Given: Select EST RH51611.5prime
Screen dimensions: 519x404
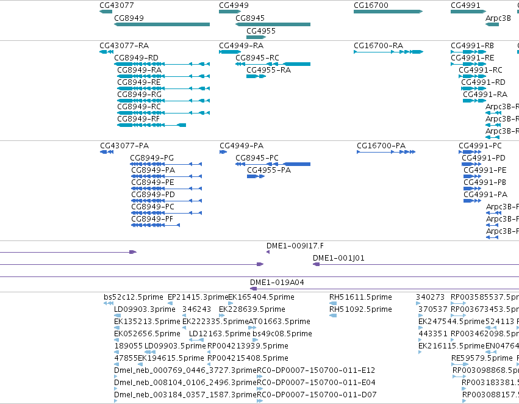Looking at the screenshot, I should pyautogui.click(x=360, y=297).
